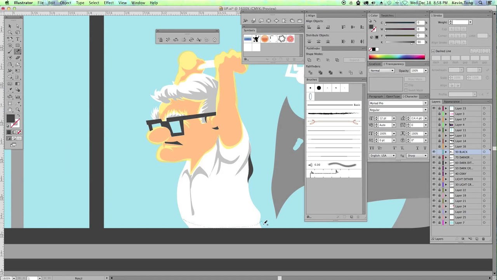Click Unite shape mode in Pathfinder
This screenshot has width=497, height=280.
point(309,60)
